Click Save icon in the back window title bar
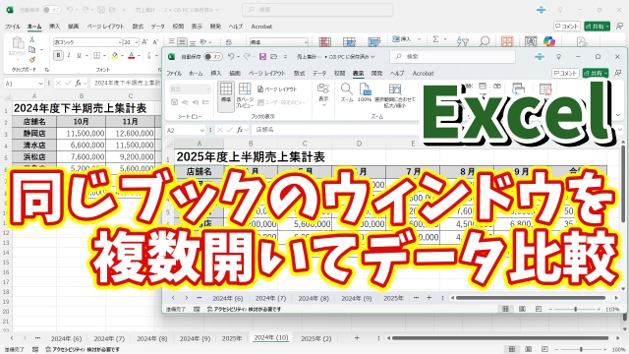 [101, 10]
